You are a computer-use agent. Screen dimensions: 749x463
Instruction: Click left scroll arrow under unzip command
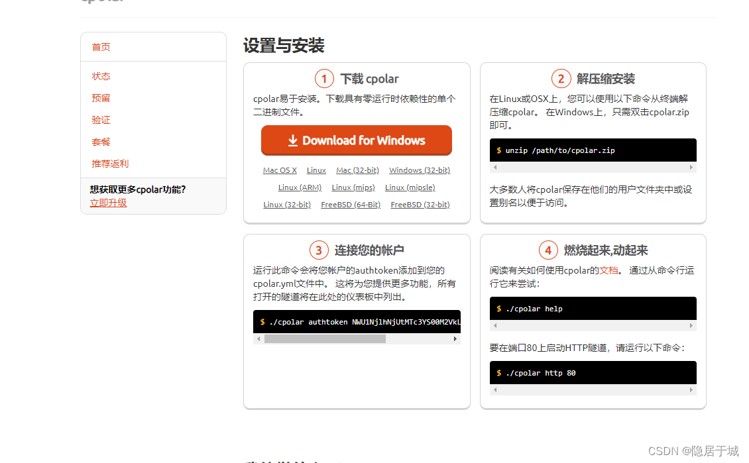click(495, 168)
